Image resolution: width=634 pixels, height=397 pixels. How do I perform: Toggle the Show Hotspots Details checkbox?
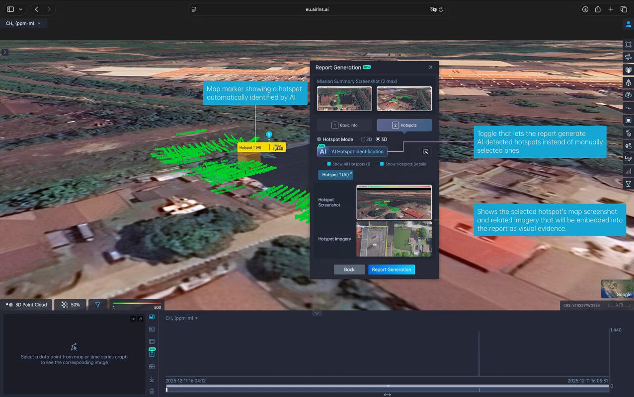pos(382,164)
